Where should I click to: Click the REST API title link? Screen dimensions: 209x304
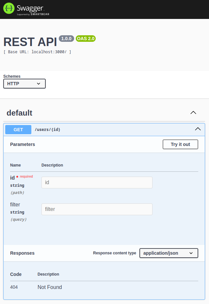point(29,42)
